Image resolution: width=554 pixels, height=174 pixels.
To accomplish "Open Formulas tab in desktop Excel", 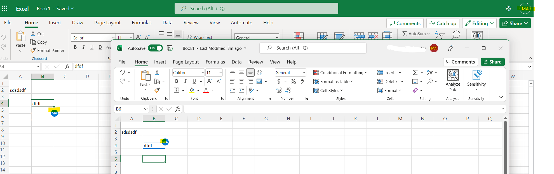I will point(215,62).
